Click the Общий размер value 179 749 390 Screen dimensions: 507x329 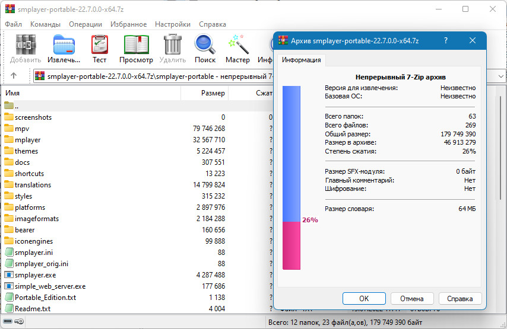(458, 133)
